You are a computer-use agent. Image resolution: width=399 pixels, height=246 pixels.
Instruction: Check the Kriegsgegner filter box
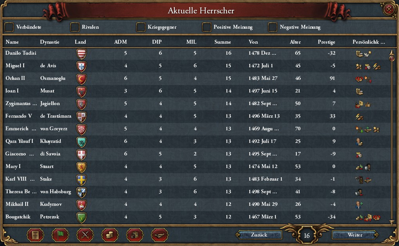point(141,27)
